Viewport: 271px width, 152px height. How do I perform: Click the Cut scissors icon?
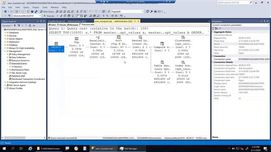pyautogui.click(x=77, y=11)
